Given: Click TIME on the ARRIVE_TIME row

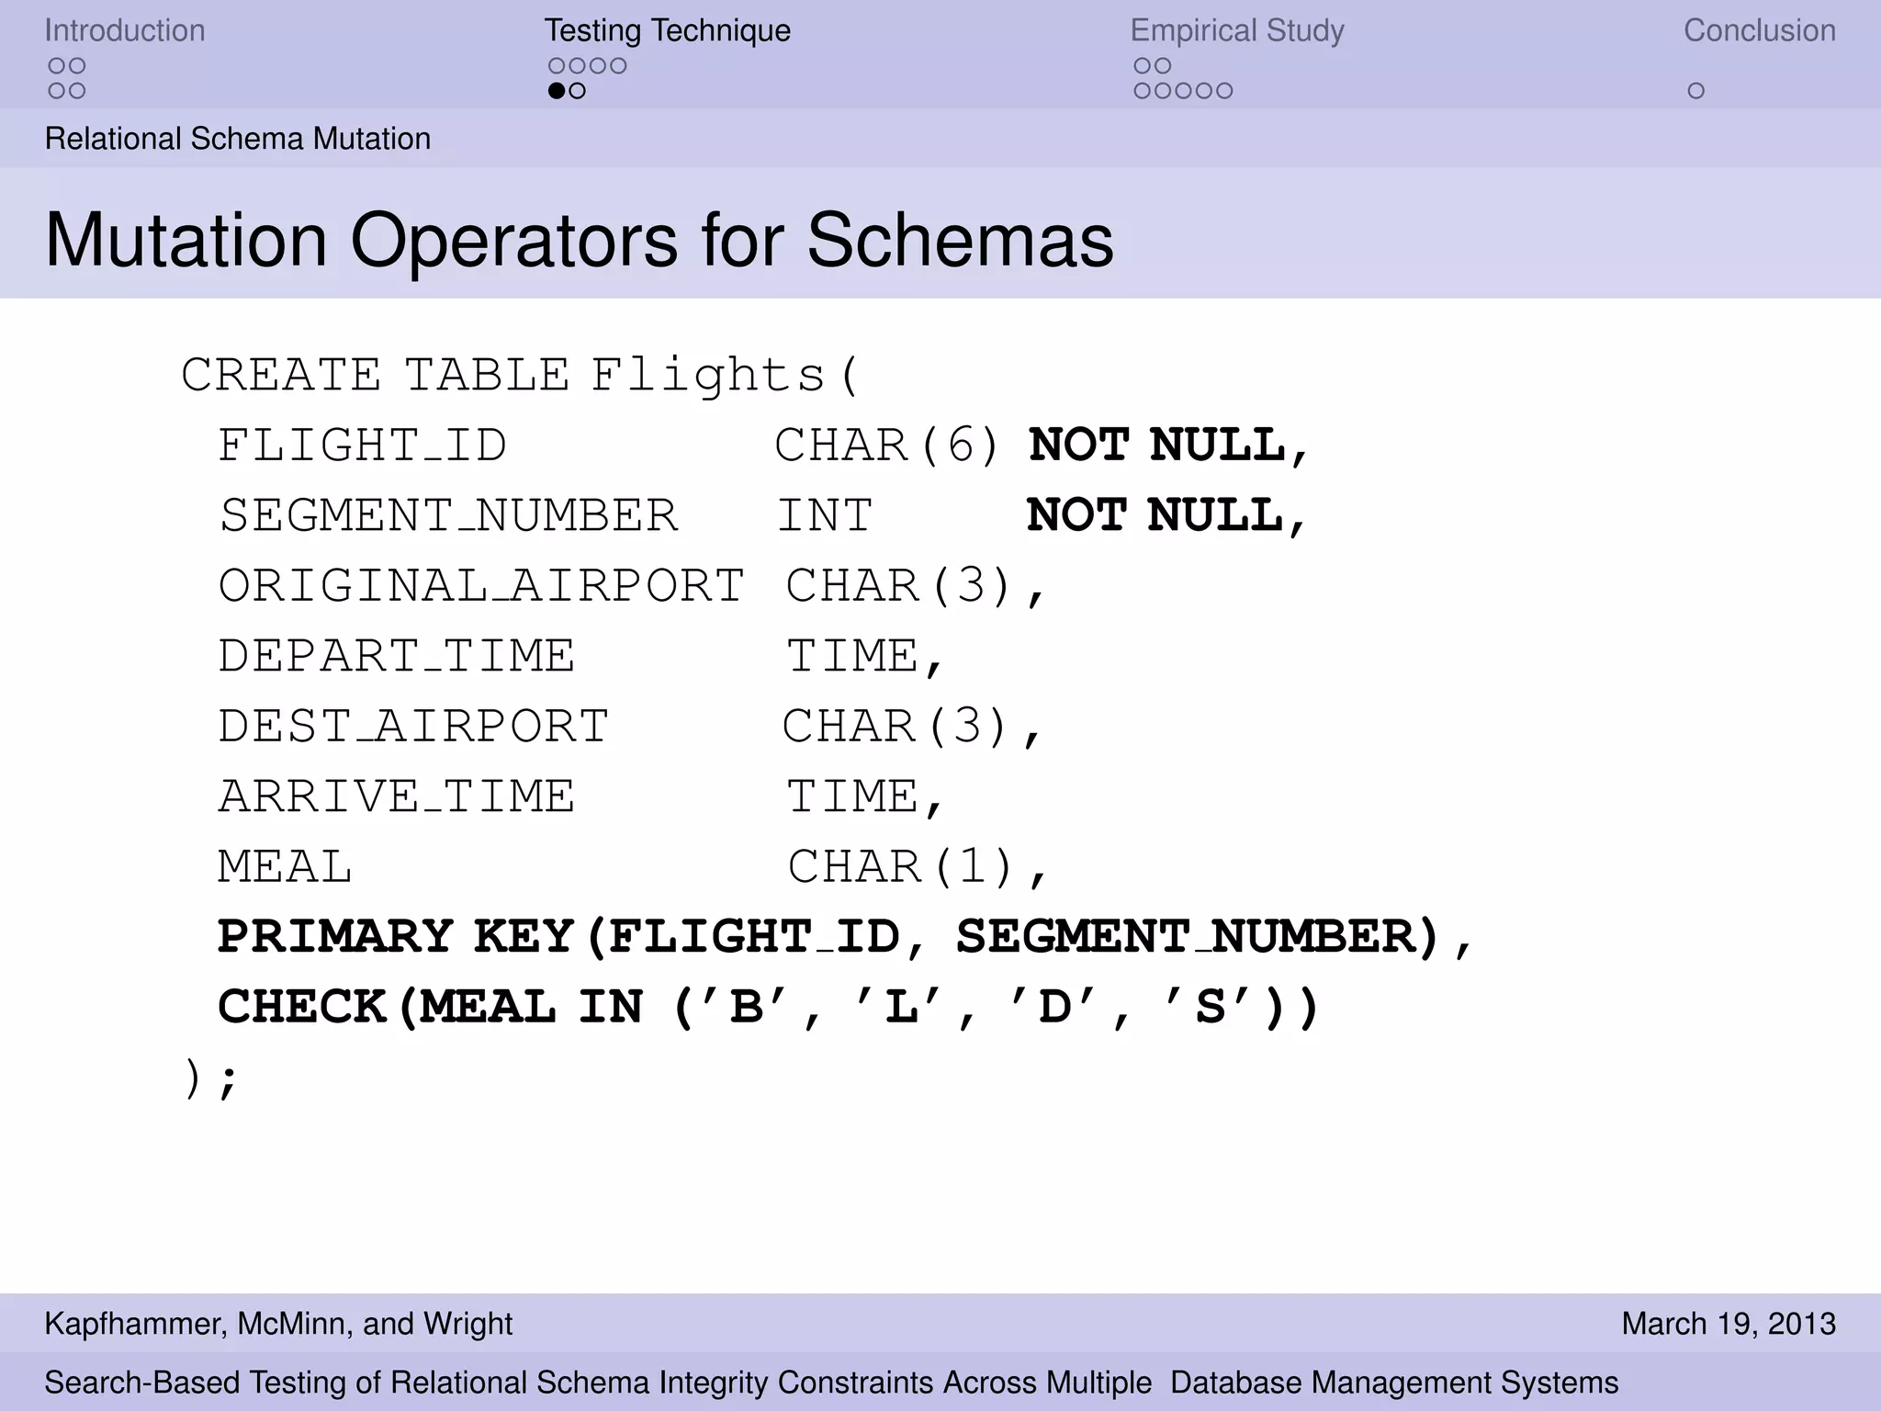Looking at the screenshot, I should pos(853,796).
